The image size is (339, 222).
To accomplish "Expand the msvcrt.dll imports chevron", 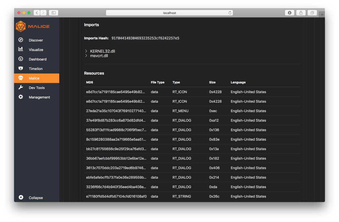I will (x=86, y=55).
